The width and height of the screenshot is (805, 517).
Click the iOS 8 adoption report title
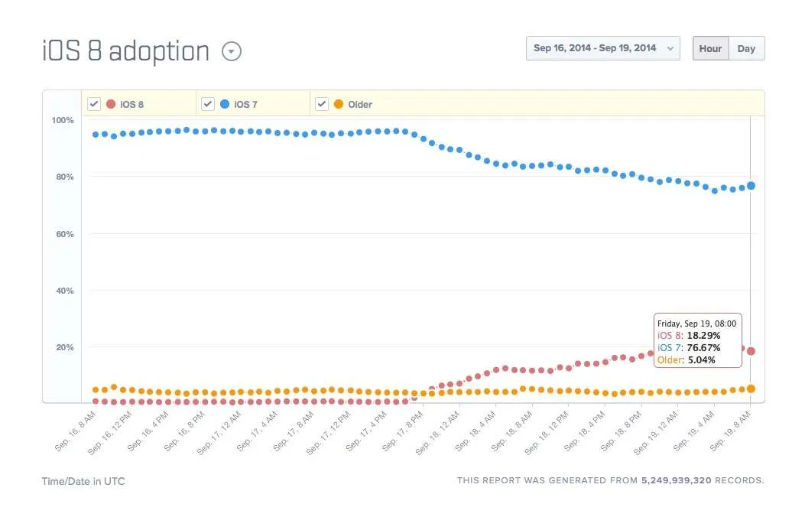[x=126, y=51]
